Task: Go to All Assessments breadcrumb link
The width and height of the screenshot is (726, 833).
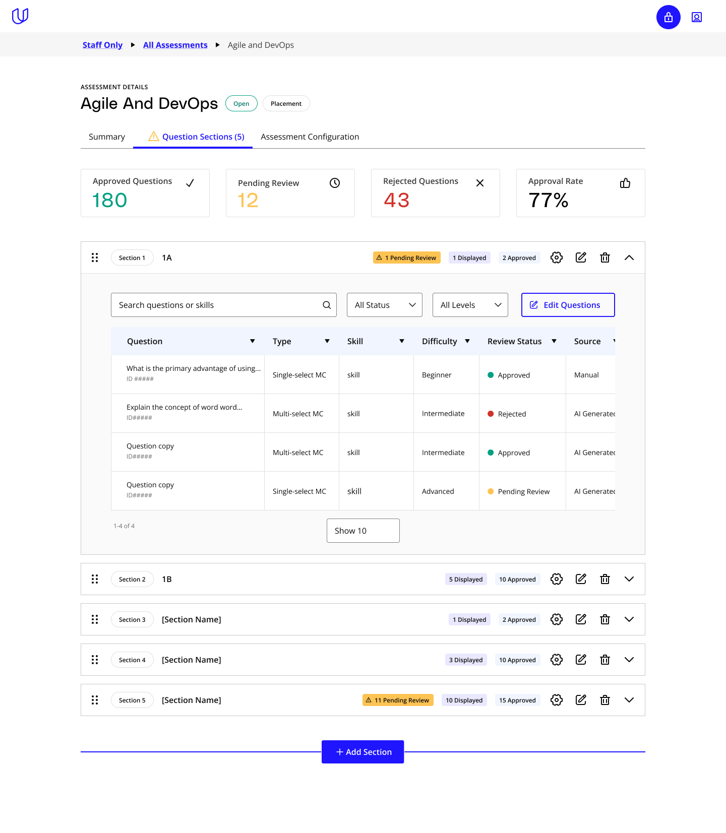Action: tap(175, 45)
